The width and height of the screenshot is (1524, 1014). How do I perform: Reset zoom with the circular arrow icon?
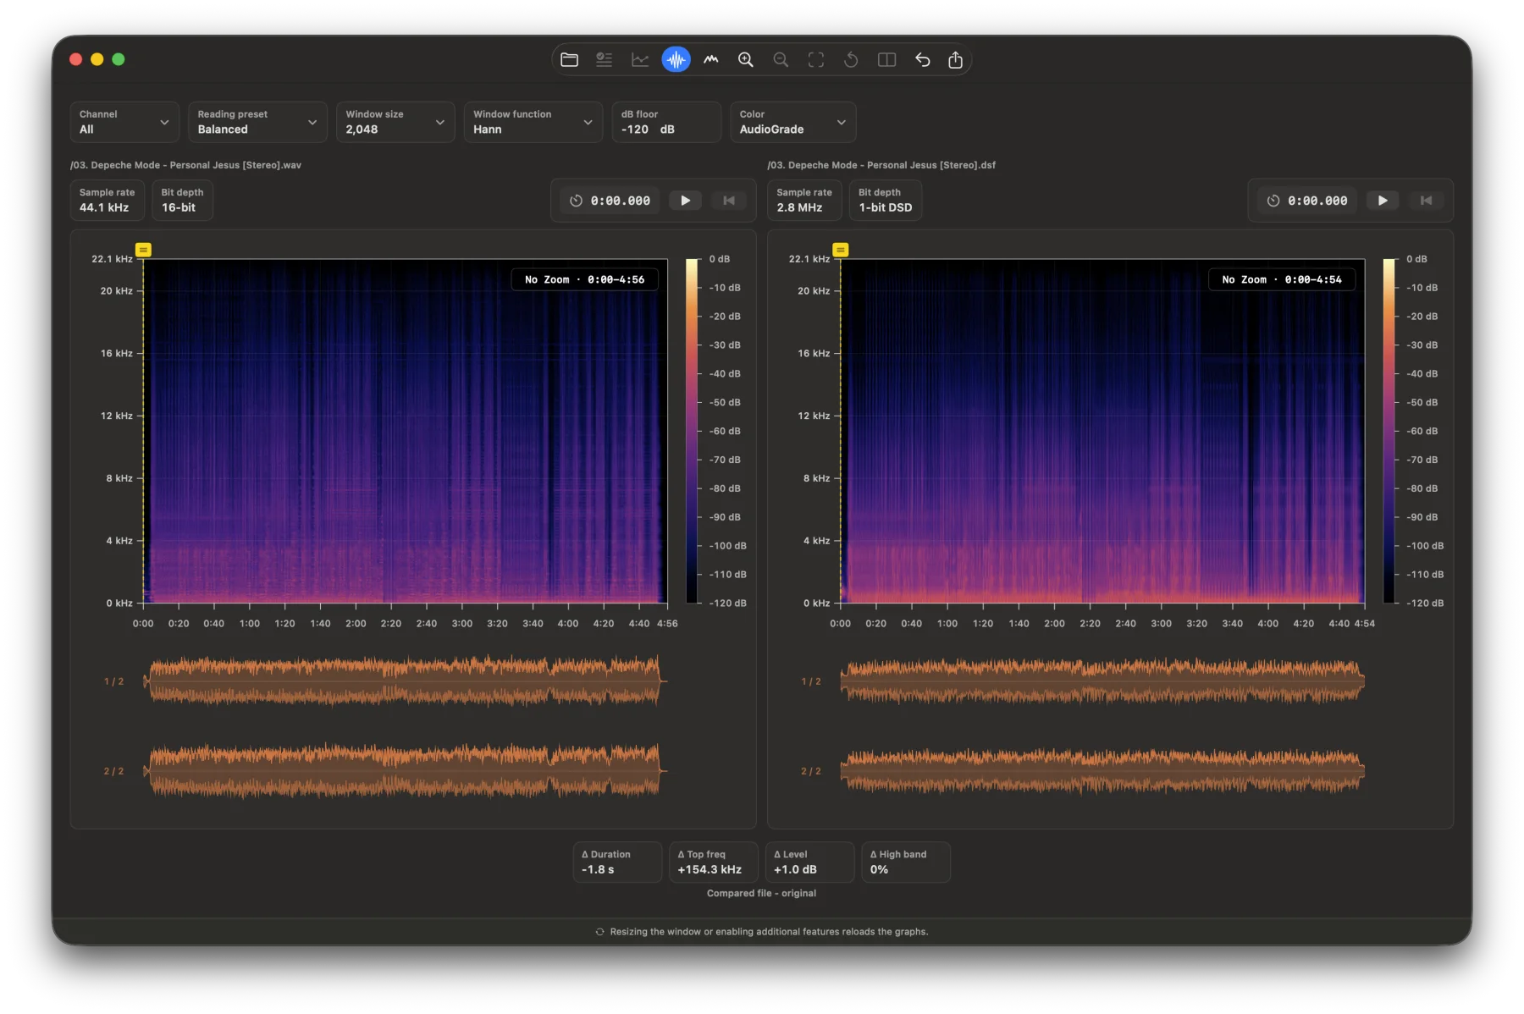pos(851,59)
